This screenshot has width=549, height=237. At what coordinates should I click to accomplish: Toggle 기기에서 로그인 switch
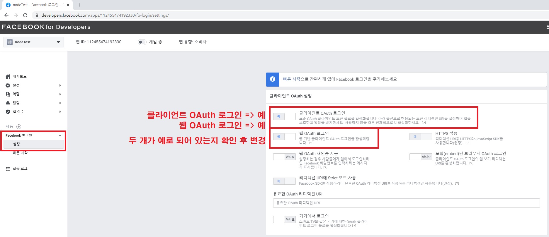tap(284, 219)
